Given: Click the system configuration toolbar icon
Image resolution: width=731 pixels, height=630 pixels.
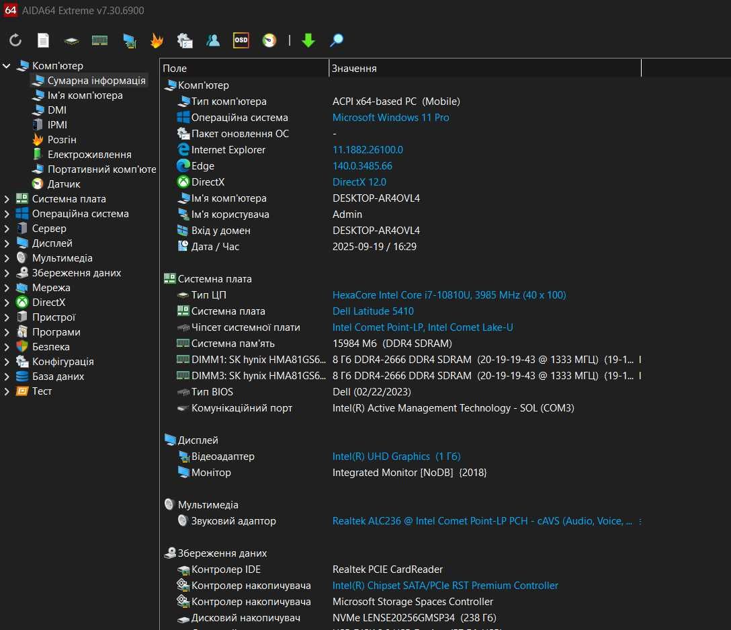Looking at the screenshot, I should tap(185, 40).
